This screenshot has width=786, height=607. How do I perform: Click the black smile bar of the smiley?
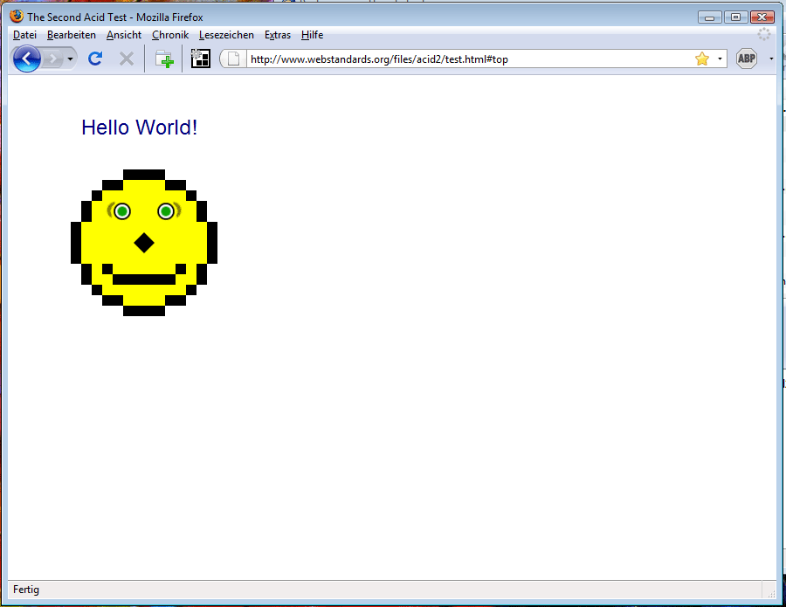coord(144,279)
